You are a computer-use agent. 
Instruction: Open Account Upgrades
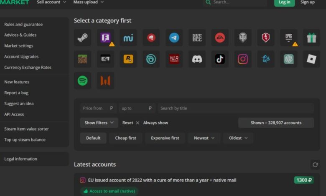(x=21, y=57)
